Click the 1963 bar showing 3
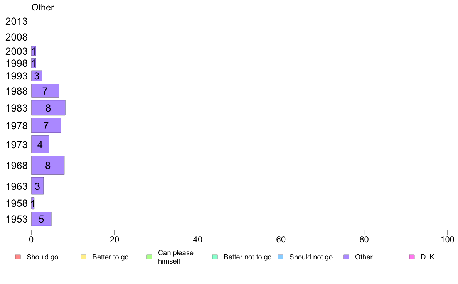Screen dimensions: 458x284 37,186
